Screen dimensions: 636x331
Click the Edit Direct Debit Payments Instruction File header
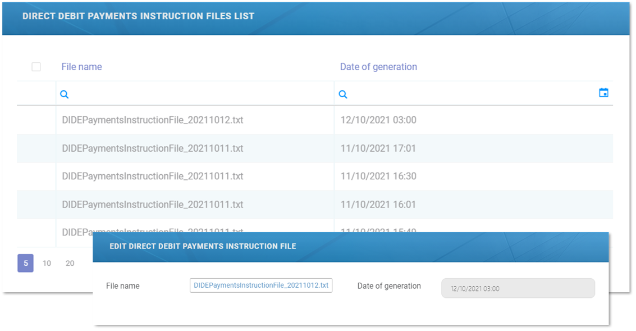[203, 246]
